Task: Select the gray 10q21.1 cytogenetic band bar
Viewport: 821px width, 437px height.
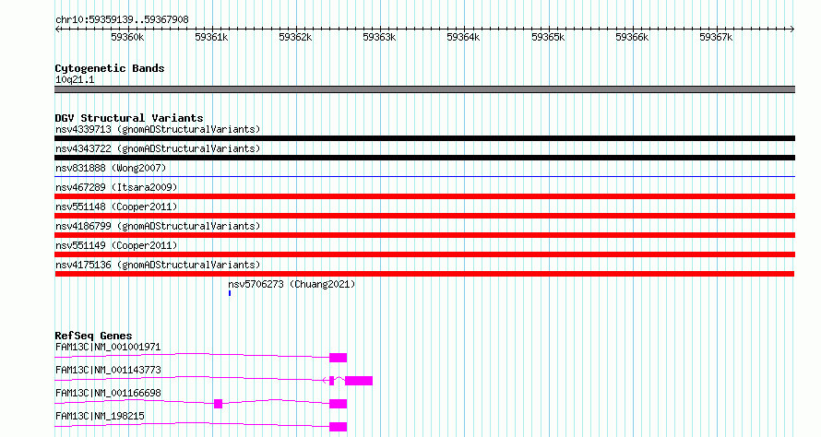Action: pyautogui.click(x=424, y=89)
